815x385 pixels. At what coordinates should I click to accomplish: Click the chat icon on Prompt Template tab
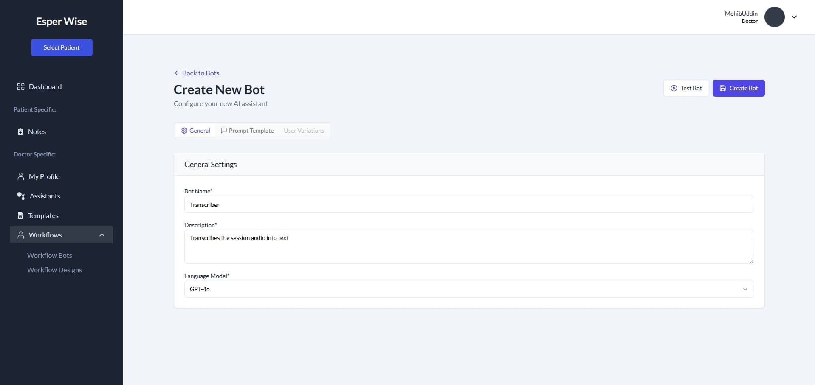tap(224, 131)
